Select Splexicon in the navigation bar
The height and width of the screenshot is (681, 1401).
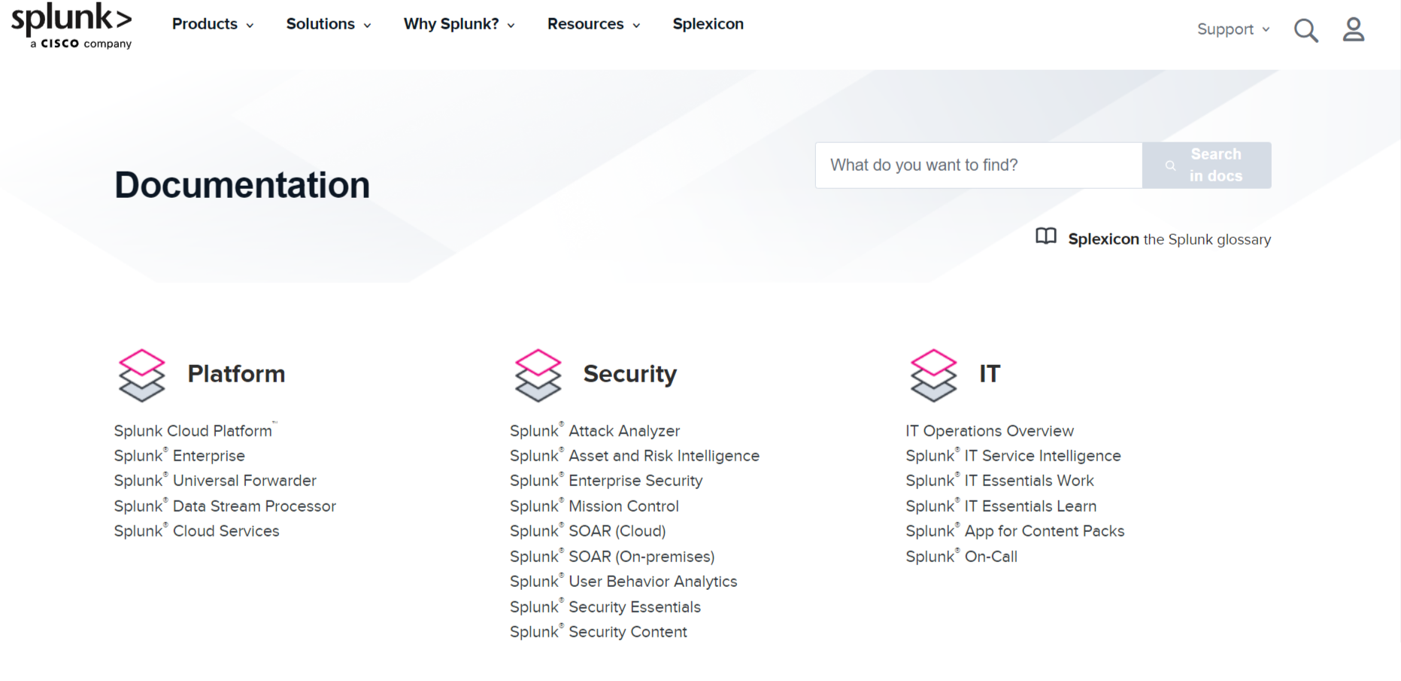[708, 24]
